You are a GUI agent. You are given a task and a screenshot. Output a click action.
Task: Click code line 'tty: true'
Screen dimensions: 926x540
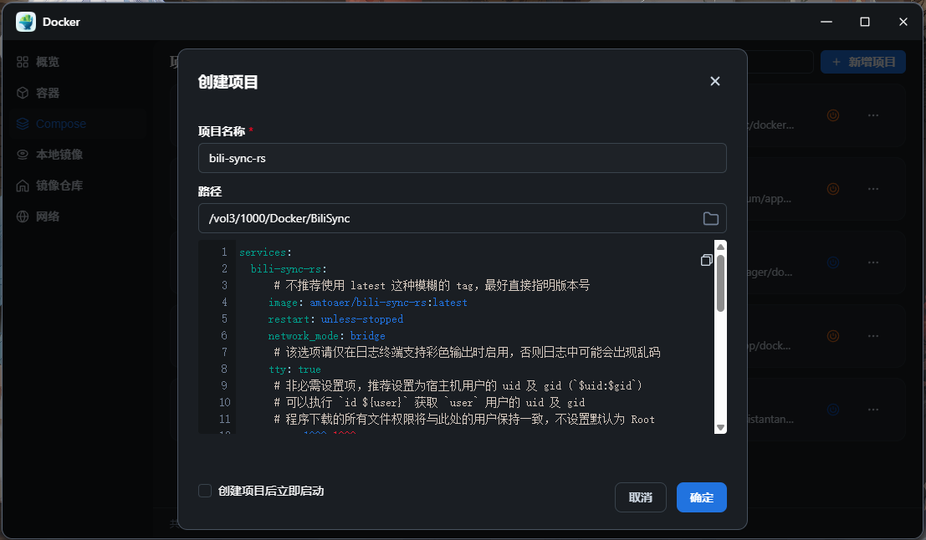(x=294, y=369)
